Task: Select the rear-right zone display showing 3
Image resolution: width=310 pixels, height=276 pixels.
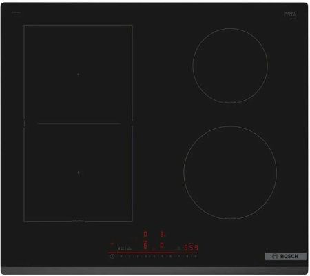Action: [x=163, y=235]
